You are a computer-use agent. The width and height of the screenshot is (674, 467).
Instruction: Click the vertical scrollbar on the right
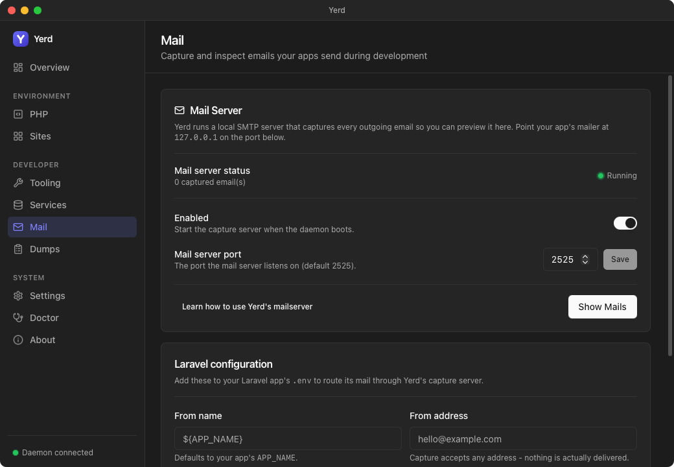click(x=669, y=215)
